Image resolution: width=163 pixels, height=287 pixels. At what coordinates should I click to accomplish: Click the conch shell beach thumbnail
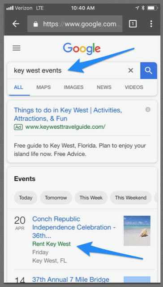coord(137,230)
